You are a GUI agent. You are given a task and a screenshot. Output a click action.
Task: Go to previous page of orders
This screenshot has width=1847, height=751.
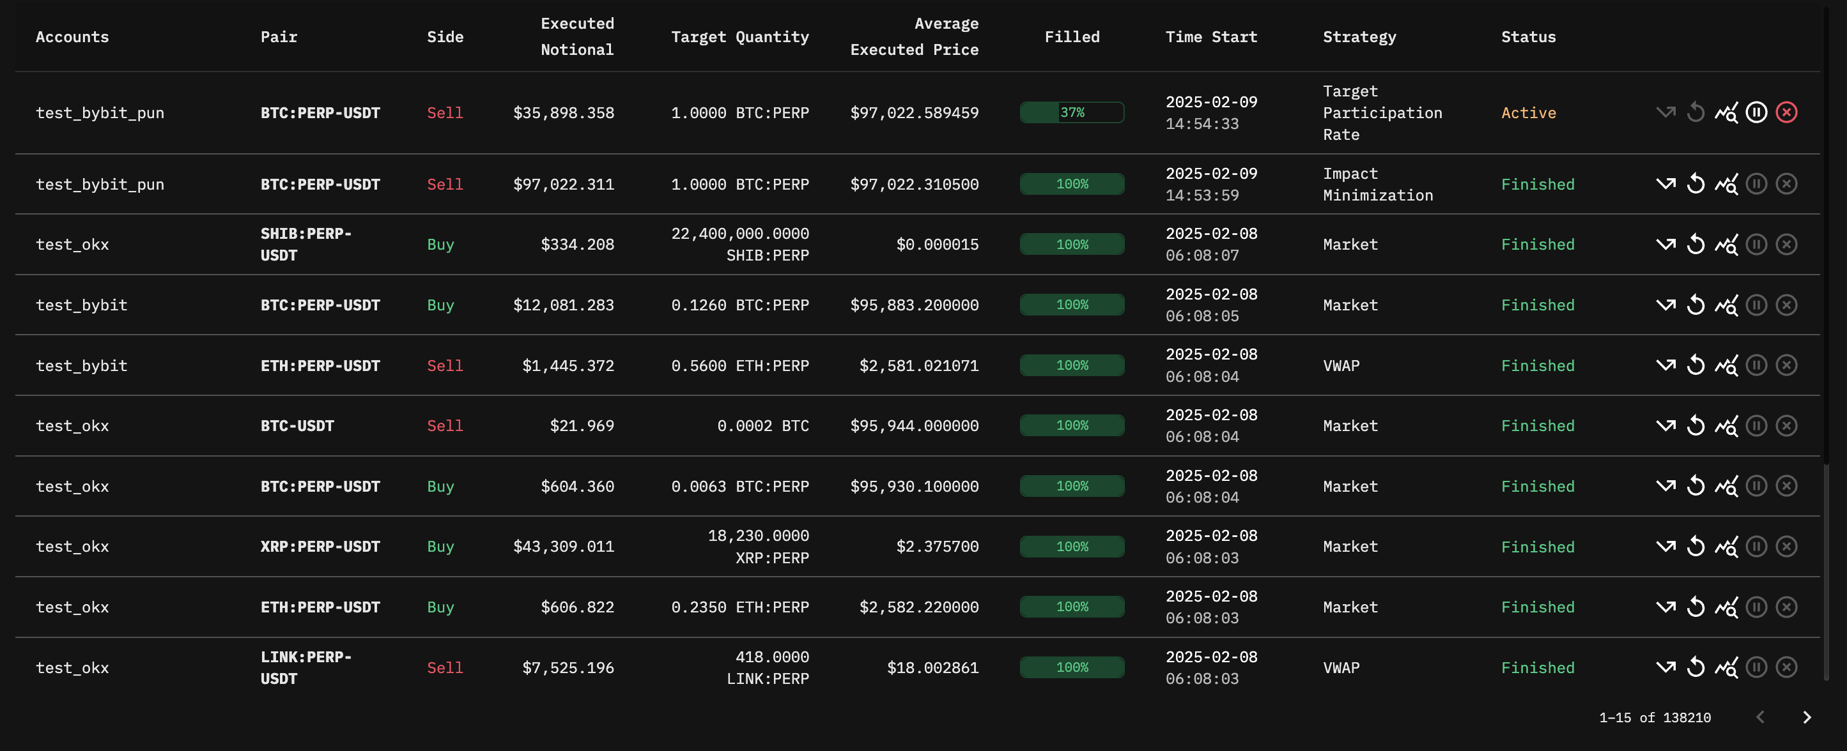pos(1760,717)
